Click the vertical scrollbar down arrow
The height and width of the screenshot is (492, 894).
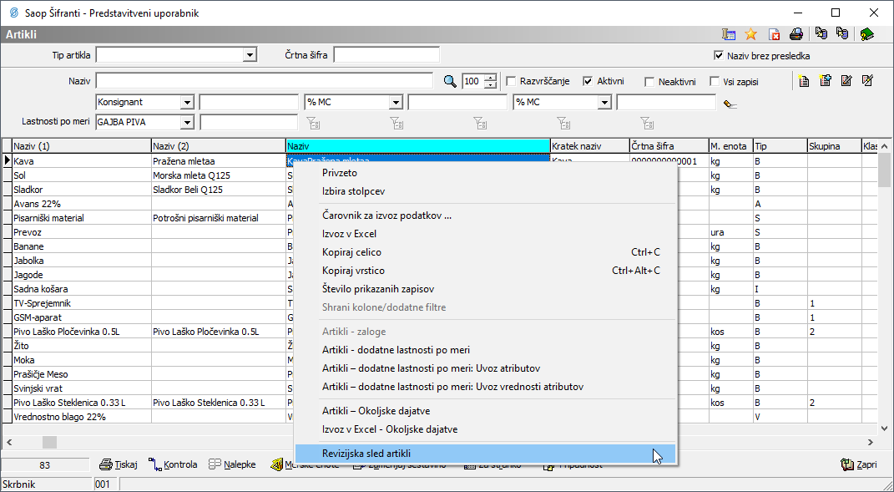pos(884,428)
